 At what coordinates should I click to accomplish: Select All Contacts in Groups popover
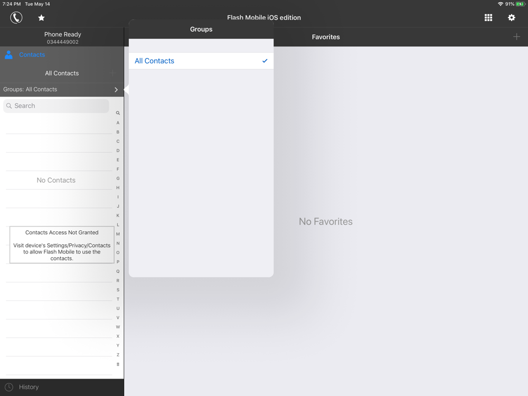(x=201, y=61)
